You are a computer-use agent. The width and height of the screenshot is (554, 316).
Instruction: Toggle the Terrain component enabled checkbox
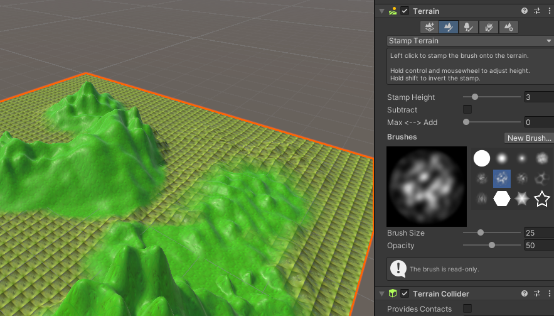(405, 11)
